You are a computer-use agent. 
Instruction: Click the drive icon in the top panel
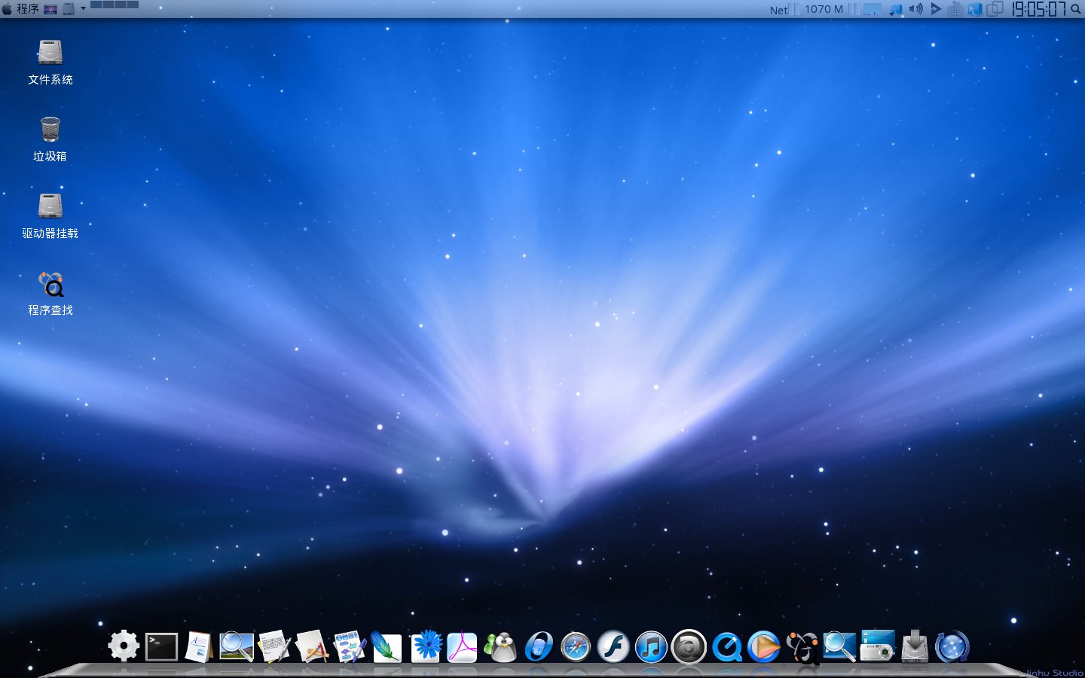tap(69, 9)
